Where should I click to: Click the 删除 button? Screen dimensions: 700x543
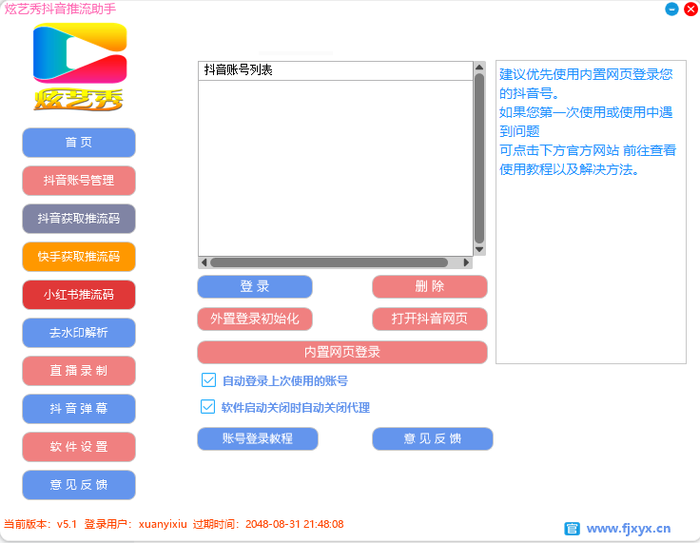430,286
